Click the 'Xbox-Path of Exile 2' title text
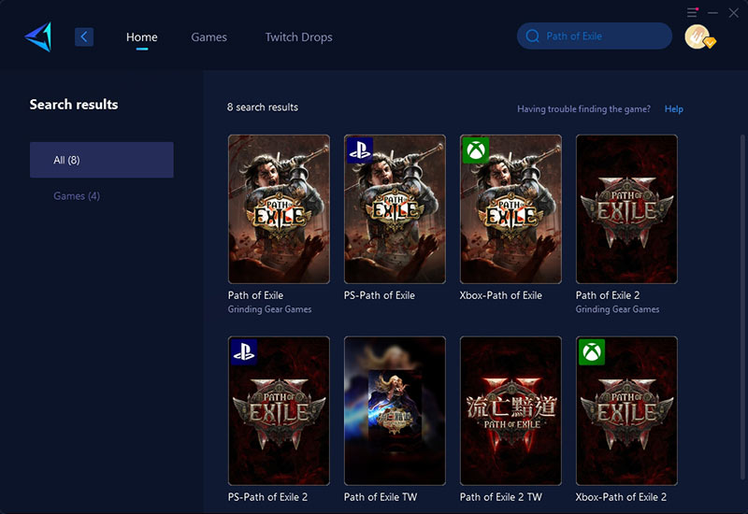This screenshot has width=748, height=514. [x=621, y=497]
